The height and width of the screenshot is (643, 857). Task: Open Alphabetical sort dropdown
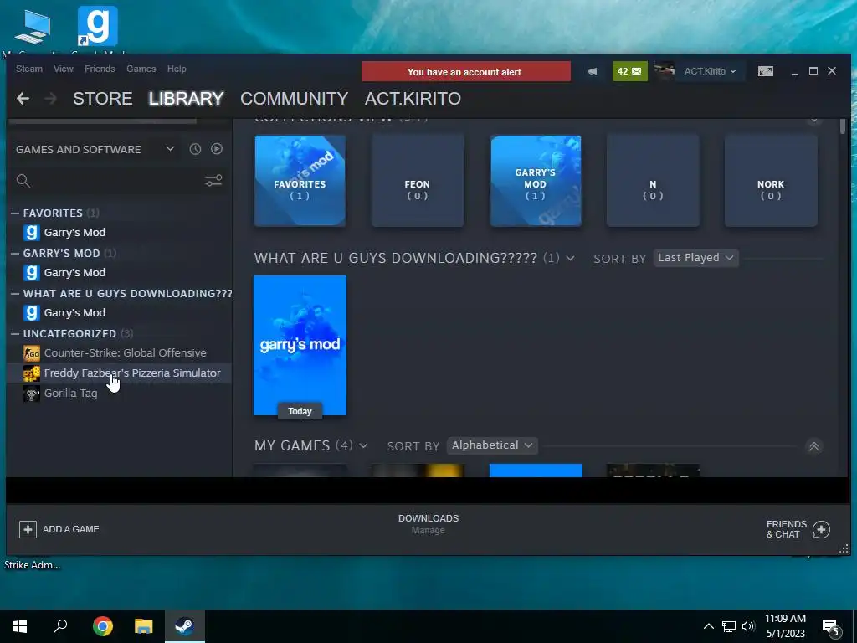492,445
